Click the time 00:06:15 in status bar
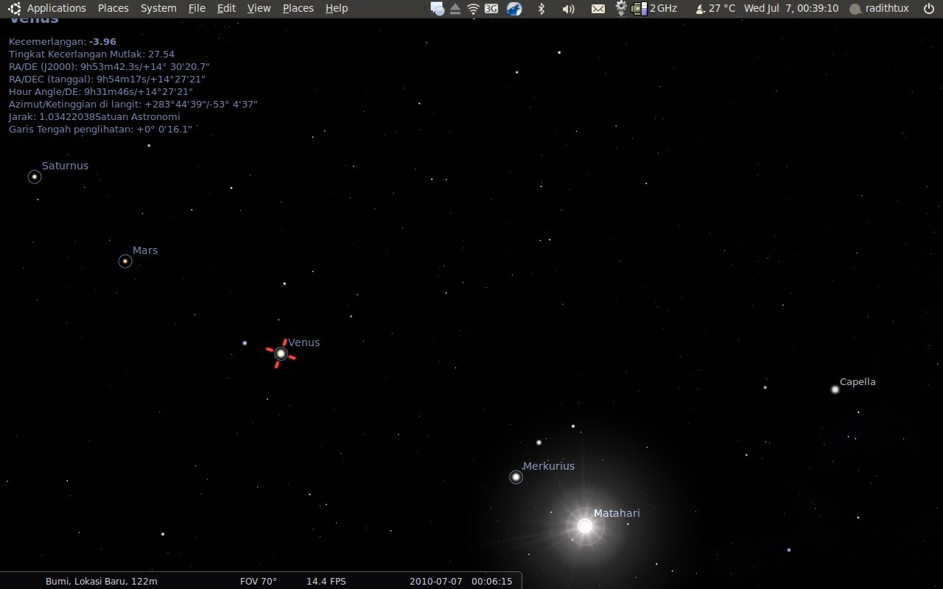 [492, 581]
